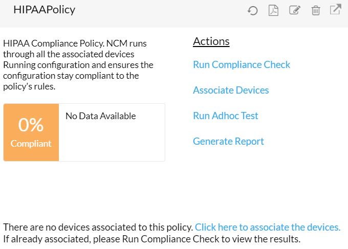Click 'There are no devices associated' message
Screen dimensions: 348x249
point(98,227)
